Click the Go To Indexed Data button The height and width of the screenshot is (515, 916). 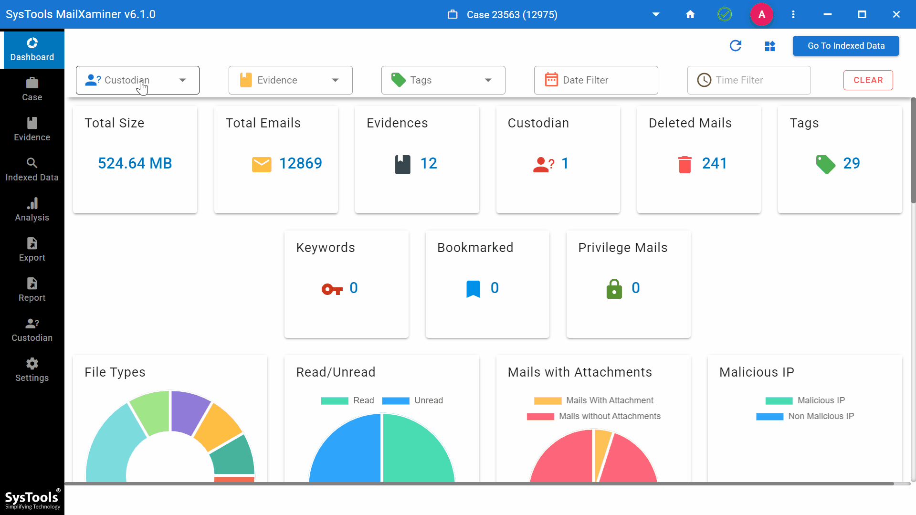(846, 46)
